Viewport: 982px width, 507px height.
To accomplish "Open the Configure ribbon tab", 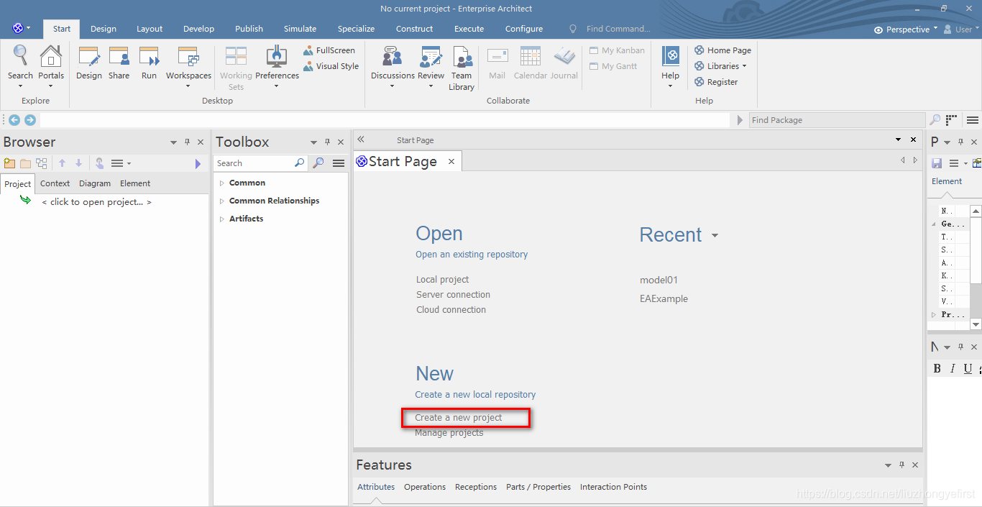I will [524, 29].
